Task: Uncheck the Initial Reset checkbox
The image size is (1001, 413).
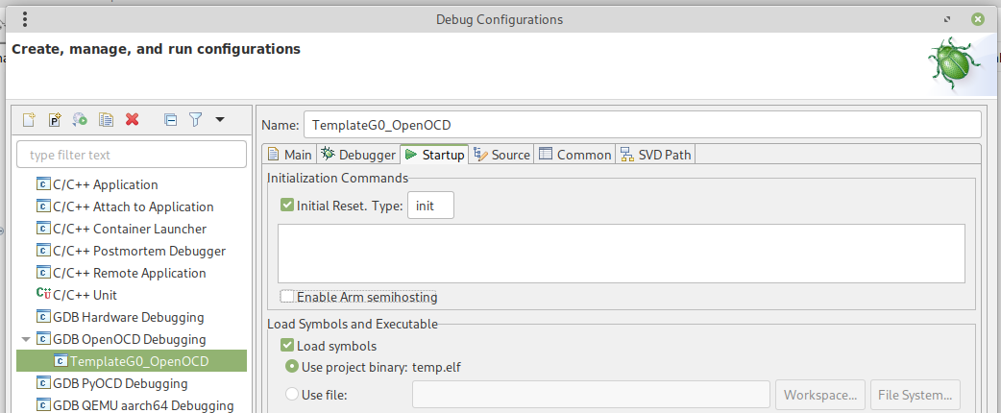Action: pyautogui.click(x=286, y=205)
